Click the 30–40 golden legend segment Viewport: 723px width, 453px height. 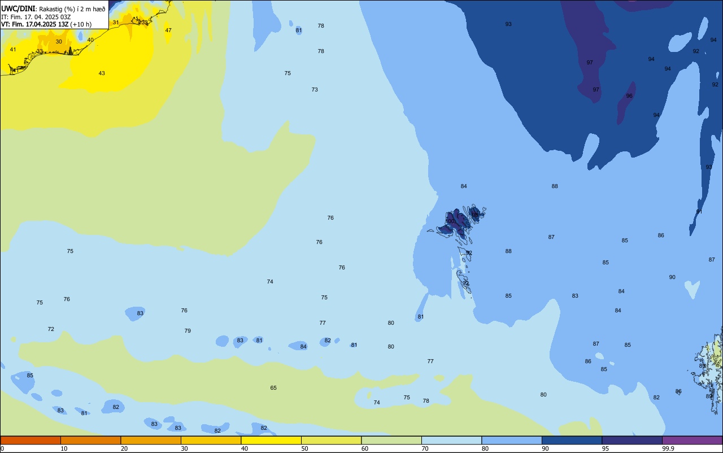(211, 440)
